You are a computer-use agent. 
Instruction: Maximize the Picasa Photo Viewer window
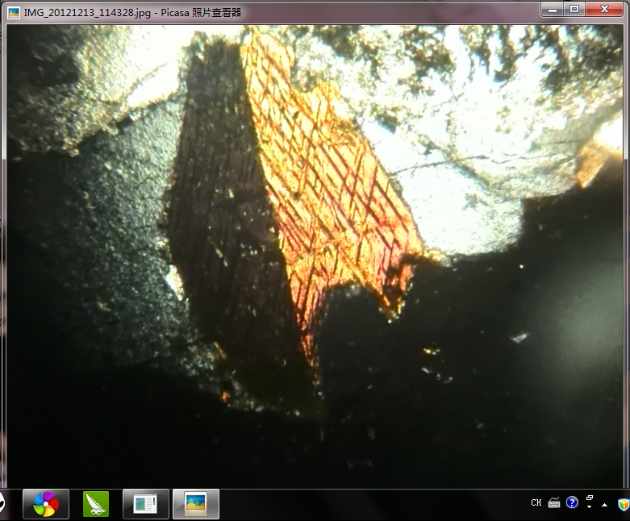[x=574, y=9]
